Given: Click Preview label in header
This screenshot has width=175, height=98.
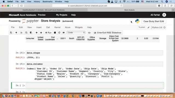Looking at the screenshot, I should click(x=42, y=15).
